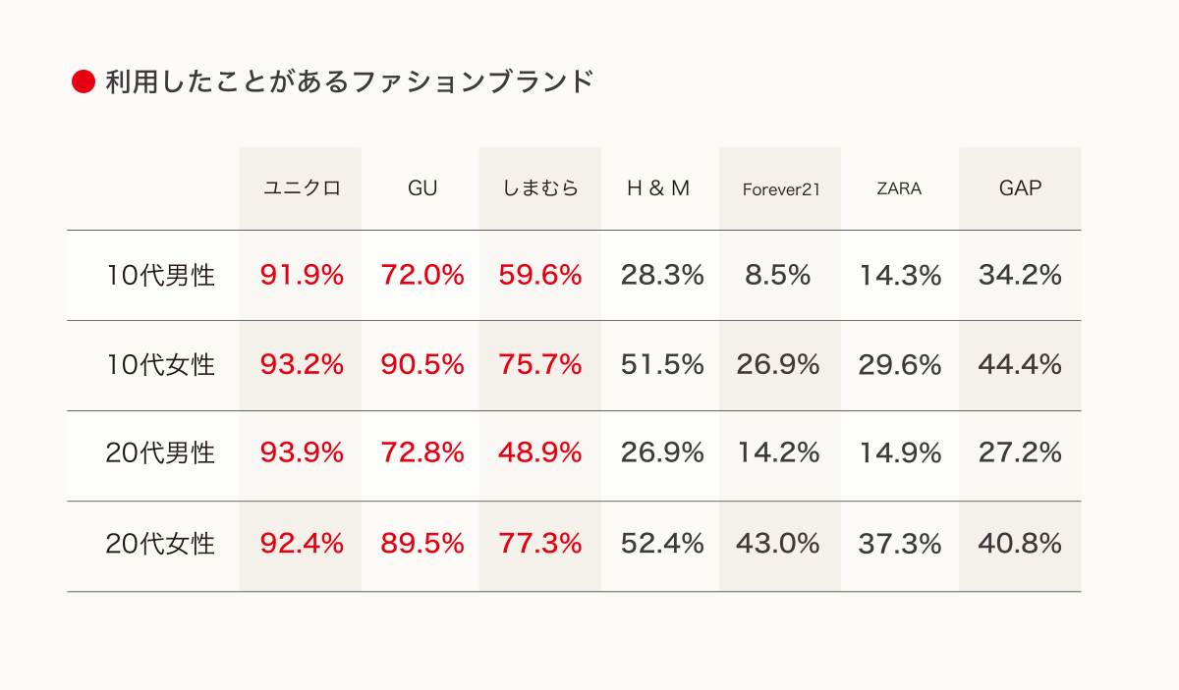Viewport: 1179px width, 690px height.
Task: Click the 44.4% GAP cell
Action: [1020, 365]
